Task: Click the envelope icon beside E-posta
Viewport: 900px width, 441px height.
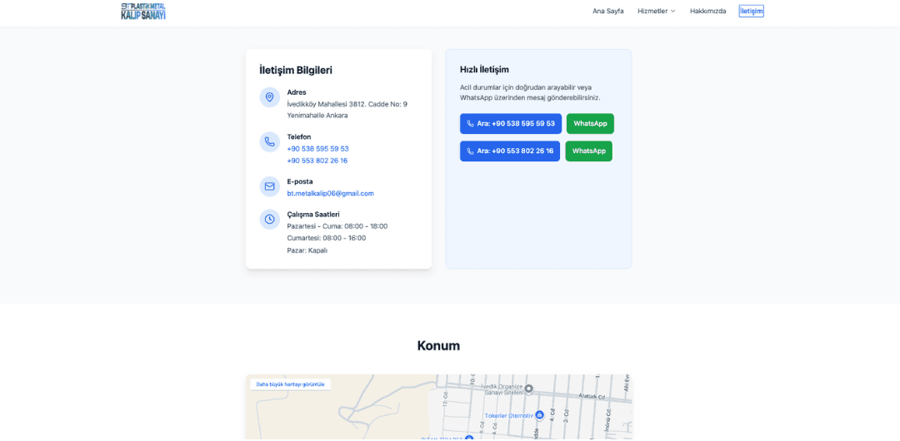Action: [x=269, y=186]
